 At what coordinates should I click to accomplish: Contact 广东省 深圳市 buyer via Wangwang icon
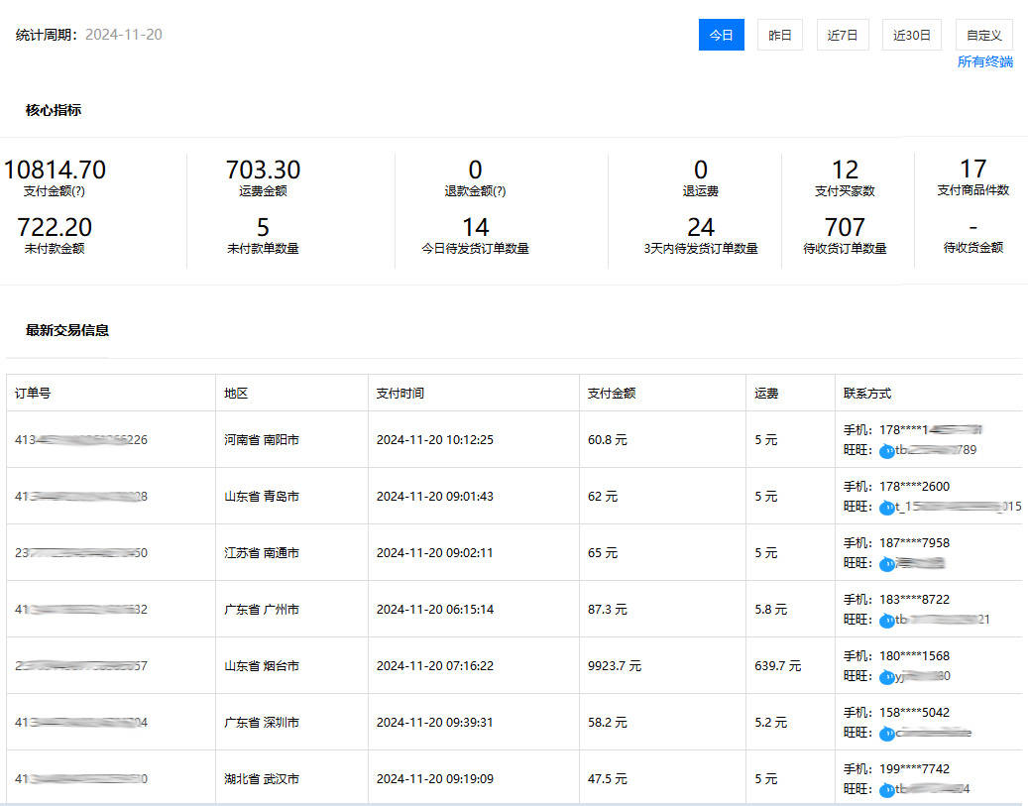click(886, 734)
